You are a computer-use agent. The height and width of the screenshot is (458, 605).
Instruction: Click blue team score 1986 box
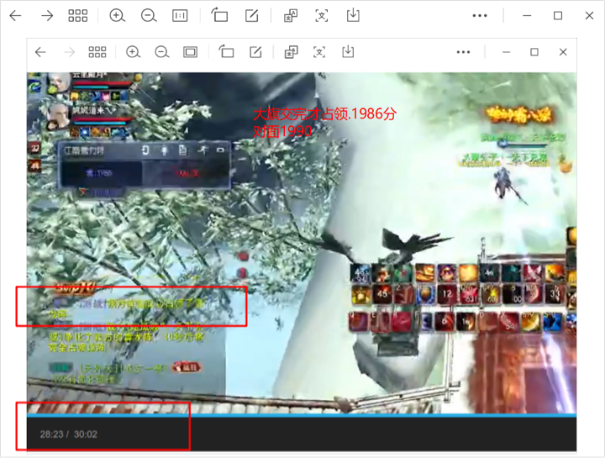pyautogui.click(x=101, y=173)
